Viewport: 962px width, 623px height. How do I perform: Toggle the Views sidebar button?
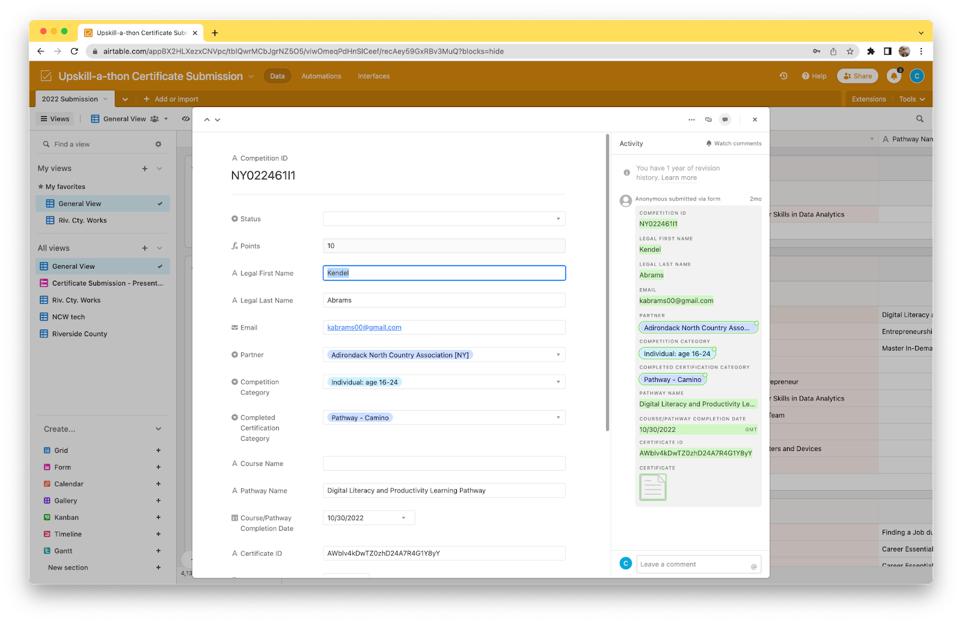pyautogui.click(x=55, y=119)
